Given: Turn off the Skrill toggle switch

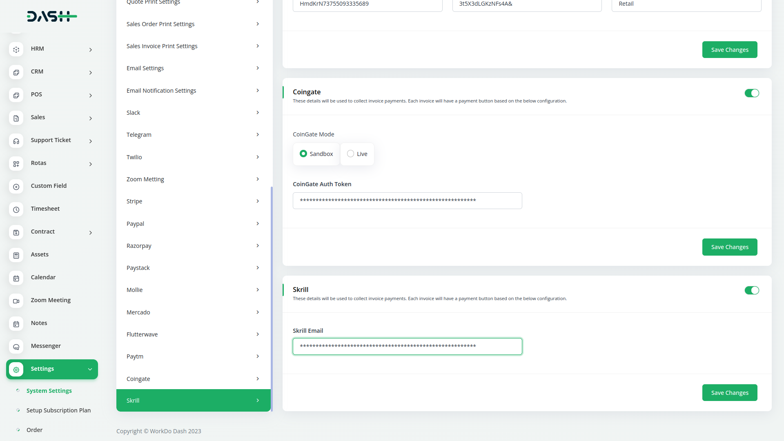Looking at the screenshot, I should pos(751,290).
